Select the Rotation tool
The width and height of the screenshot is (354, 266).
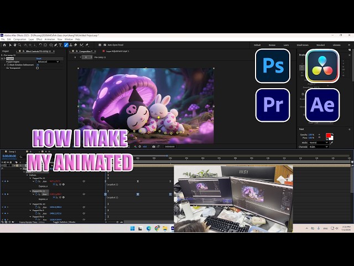coord(40,45)
